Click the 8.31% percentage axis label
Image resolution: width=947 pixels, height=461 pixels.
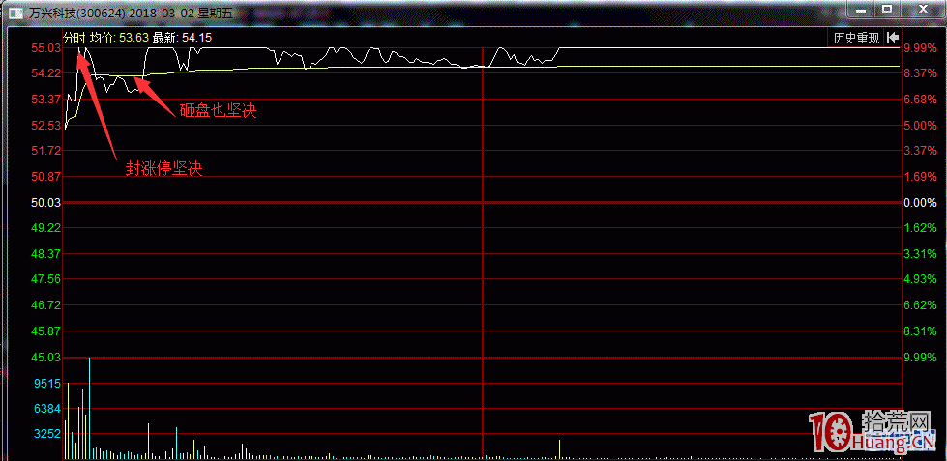[920, 331]
